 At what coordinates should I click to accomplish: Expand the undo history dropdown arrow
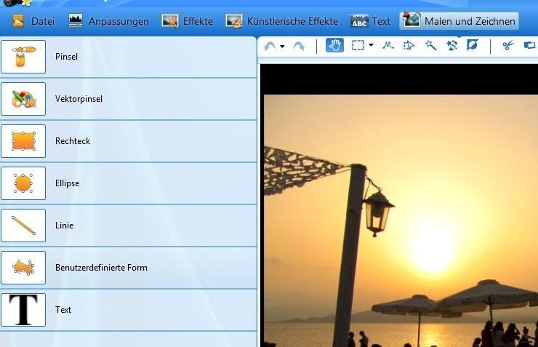282,47
